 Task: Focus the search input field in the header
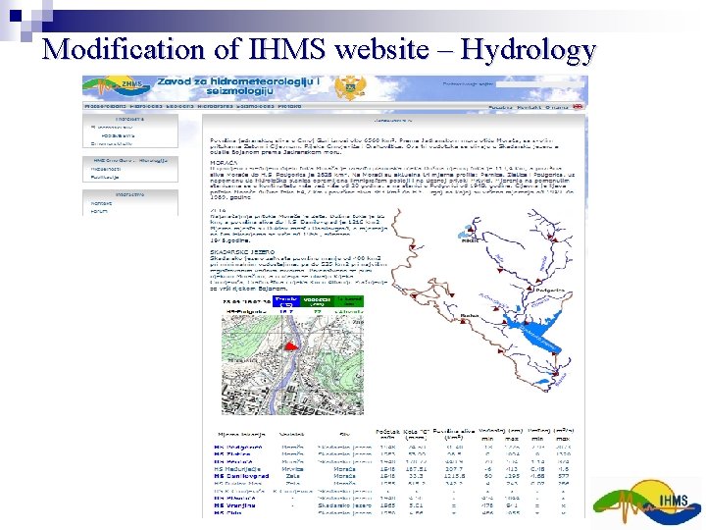[540, 83]
